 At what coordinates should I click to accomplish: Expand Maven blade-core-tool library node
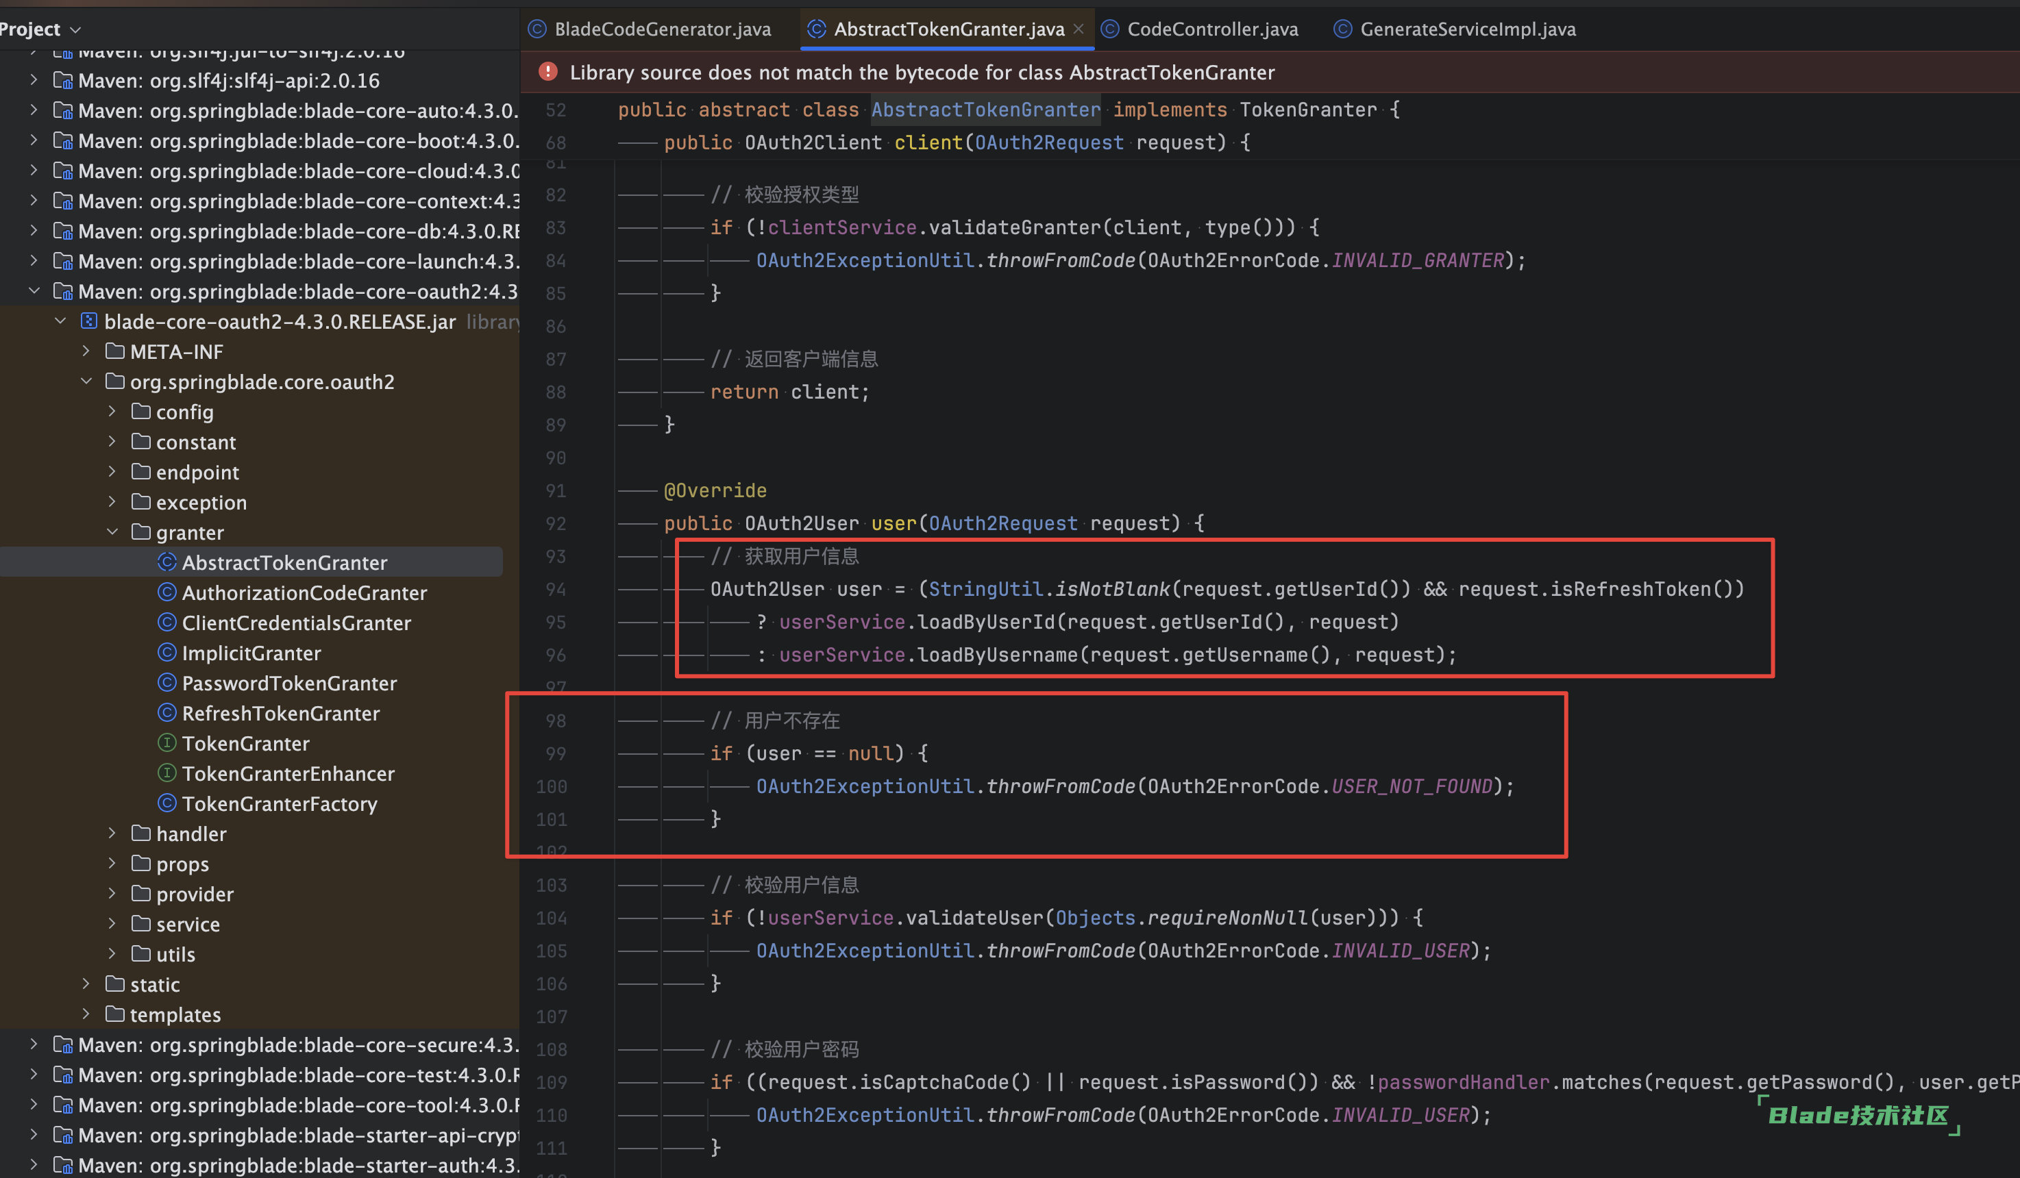tap(34, 1105)
